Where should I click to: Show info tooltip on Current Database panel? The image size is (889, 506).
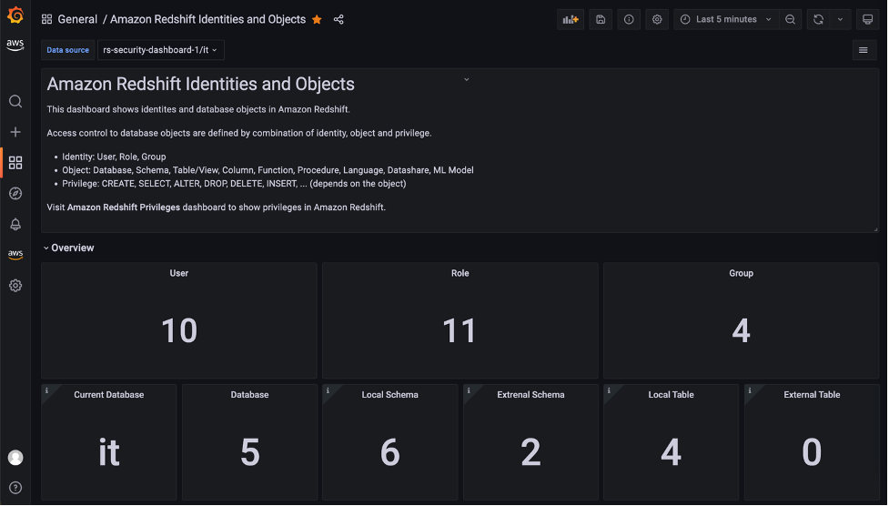click(x=46, y=390)
